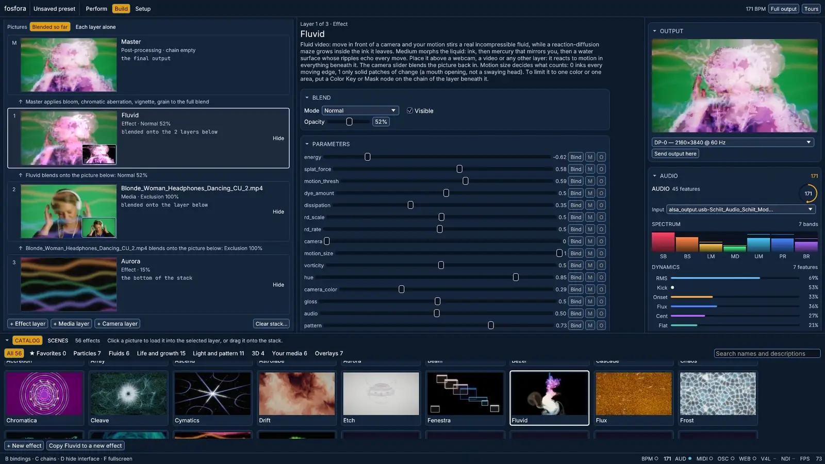Open the DP-0 output display dropdown

[733, 142]
